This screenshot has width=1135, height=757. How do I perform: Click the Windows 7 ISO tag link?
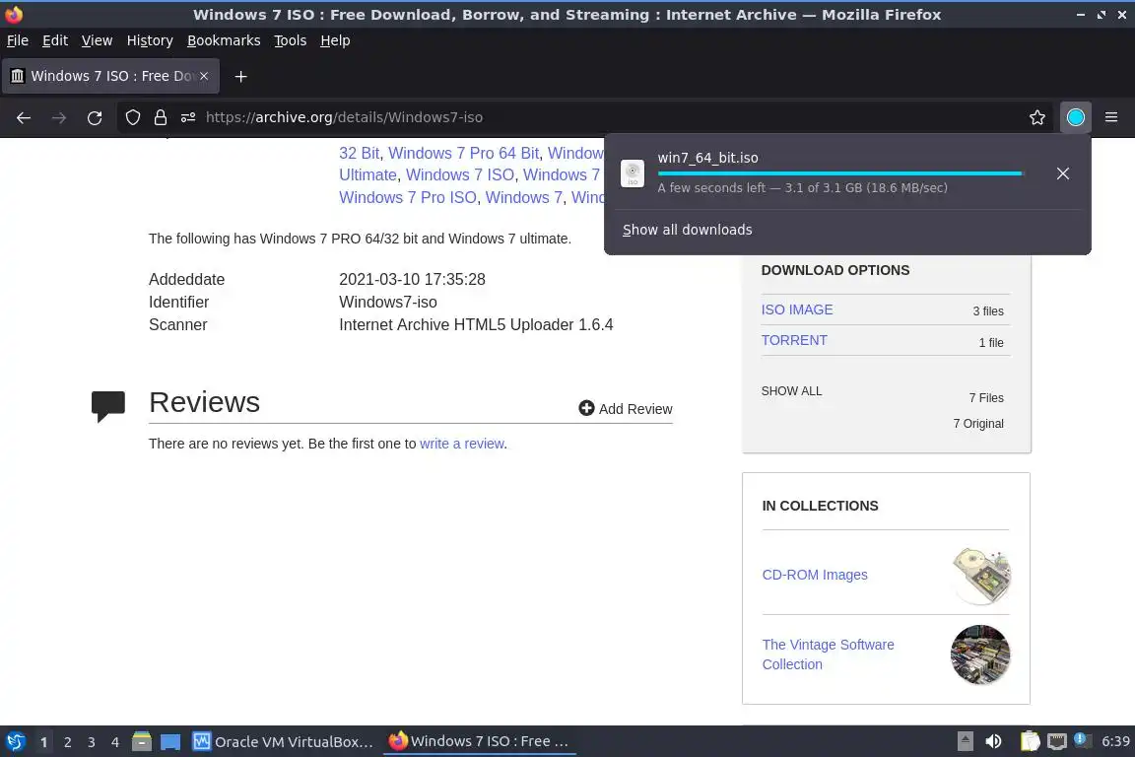(x=460, y=174)
